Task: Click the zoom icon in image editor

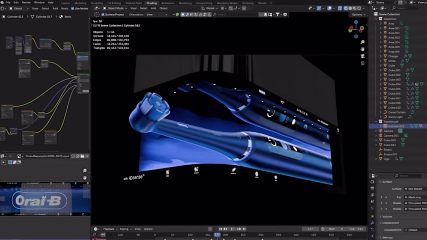Action: (x=85, y=171)
